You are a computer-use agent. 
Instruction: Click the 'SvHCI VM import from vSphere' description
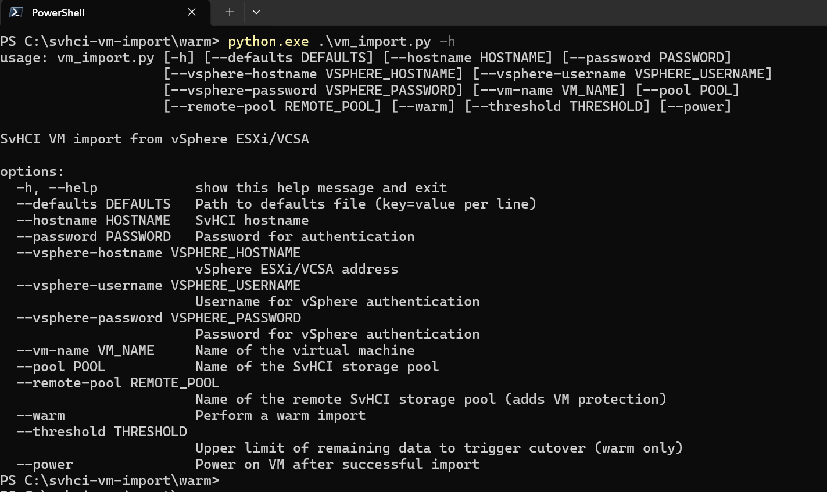155,139
